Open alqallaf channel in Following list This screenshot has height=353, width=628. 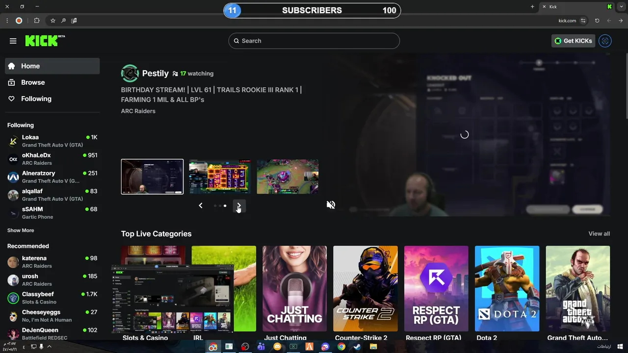point(52,195)
